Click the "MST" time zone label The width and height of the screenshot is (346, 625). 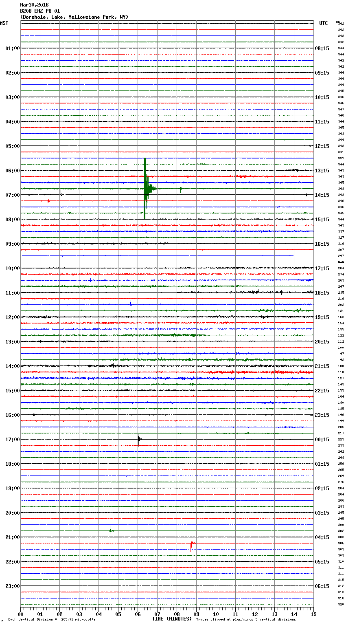click(4, 23)
